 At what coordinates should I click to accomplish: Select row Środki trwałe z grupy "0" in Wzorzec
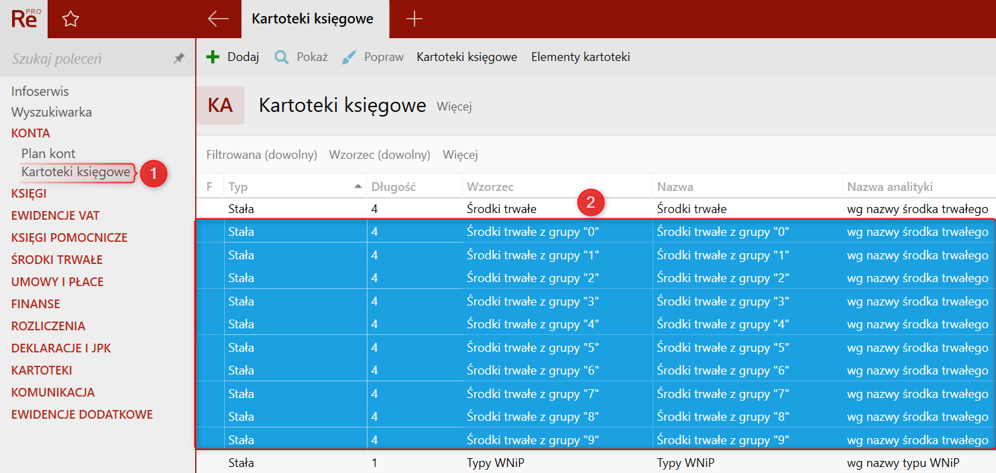tap(533, 232)
